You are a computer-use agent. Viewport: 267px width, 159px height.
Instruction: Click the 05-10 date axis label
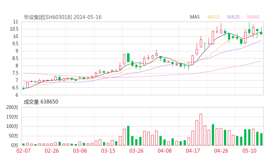coord(249,151)
